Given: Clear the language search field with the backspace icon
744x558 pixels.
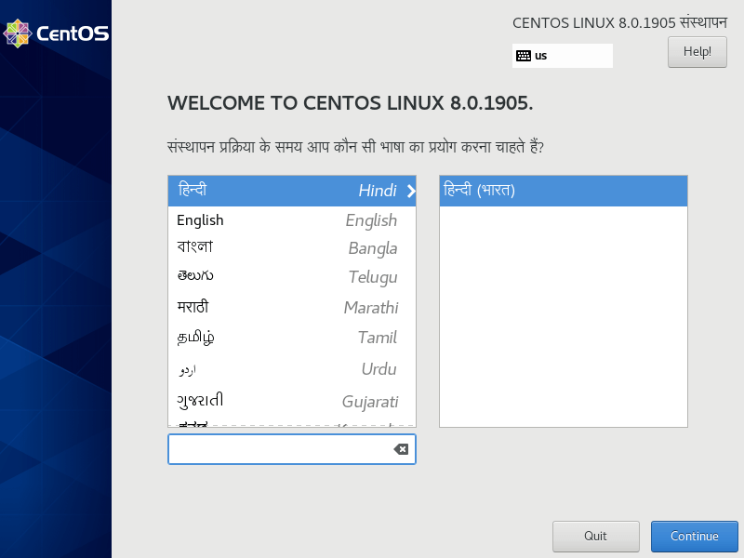Looking at the screenshot, I should pos(401,449).
